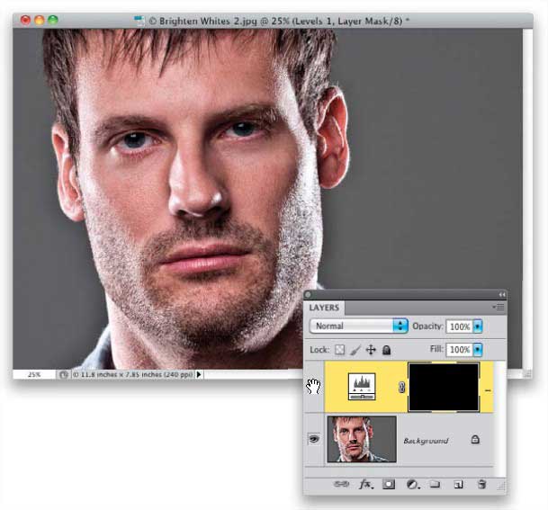Open the Fill slider dropdown arrow
This screenshot has height=510, width=548.
pyautogui.click(x=478, y=349)
